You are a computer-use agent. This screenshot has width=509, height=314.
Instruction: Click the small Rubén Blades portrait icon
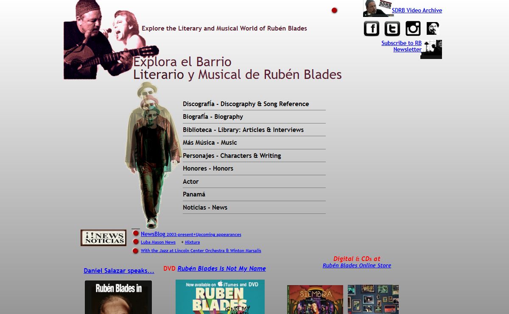coord(433,28)
